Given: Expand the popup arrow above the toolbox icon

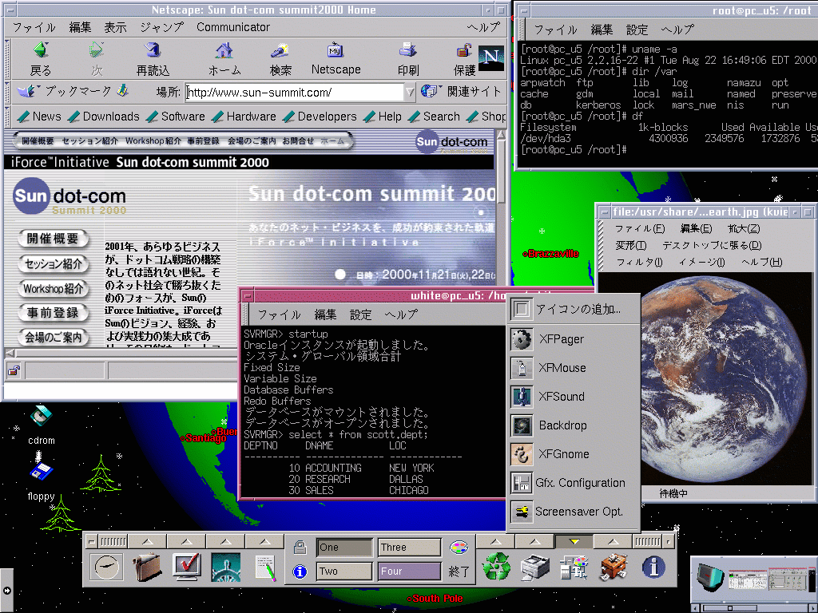Looking at the screenshot, I should [613, 542].
